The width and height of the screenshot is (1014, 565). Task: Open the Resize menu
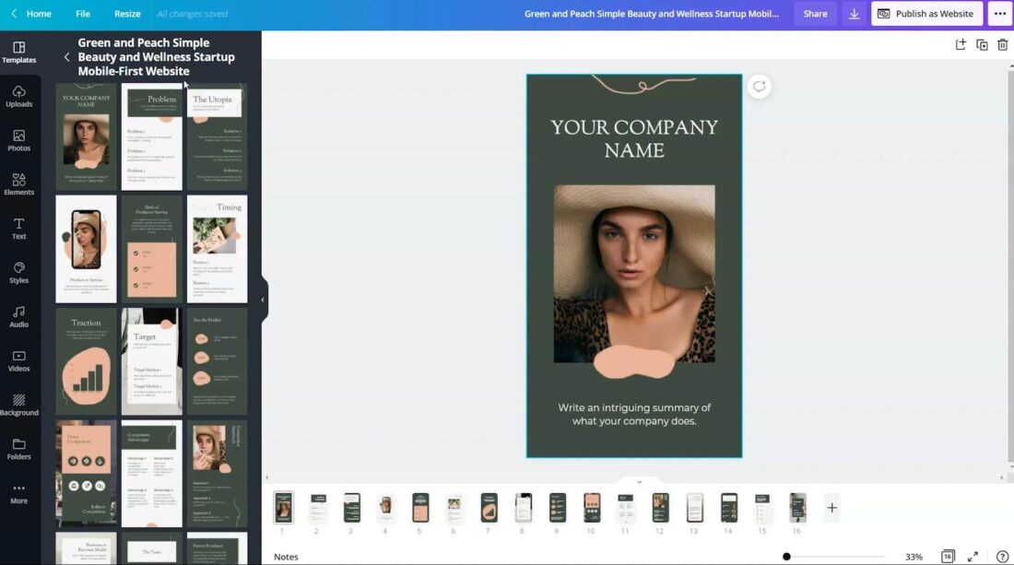coord(127,13)
